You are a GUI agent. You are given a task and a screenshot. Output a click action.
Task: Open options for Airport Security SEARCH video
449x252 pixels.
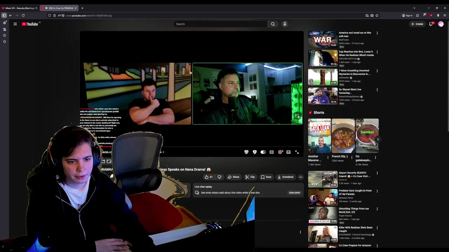point(377,173)
